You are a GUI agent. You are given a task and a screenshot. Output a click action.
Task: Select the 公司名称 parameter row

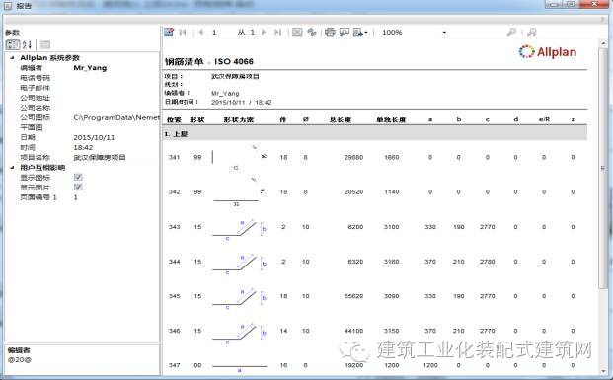[82, 108]
